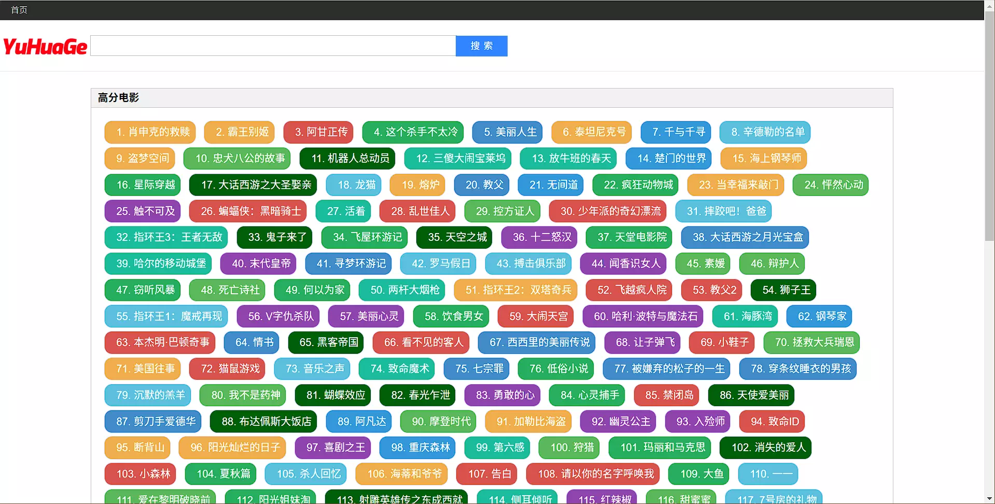Open 108. 请以你的名字呼唤我
Viewport: 995px width, 504px height.
[595, 474]
